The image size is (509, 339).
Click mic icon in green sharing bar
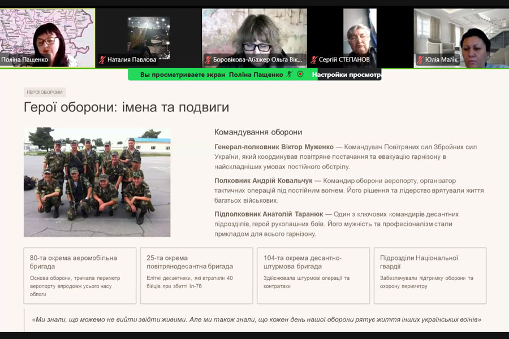[289, 74]
